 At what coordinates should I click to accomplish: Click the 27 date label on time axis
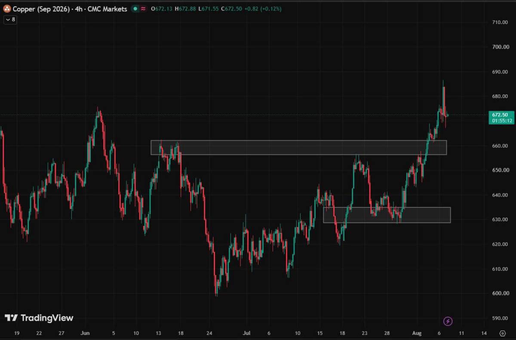pos(61,333)
